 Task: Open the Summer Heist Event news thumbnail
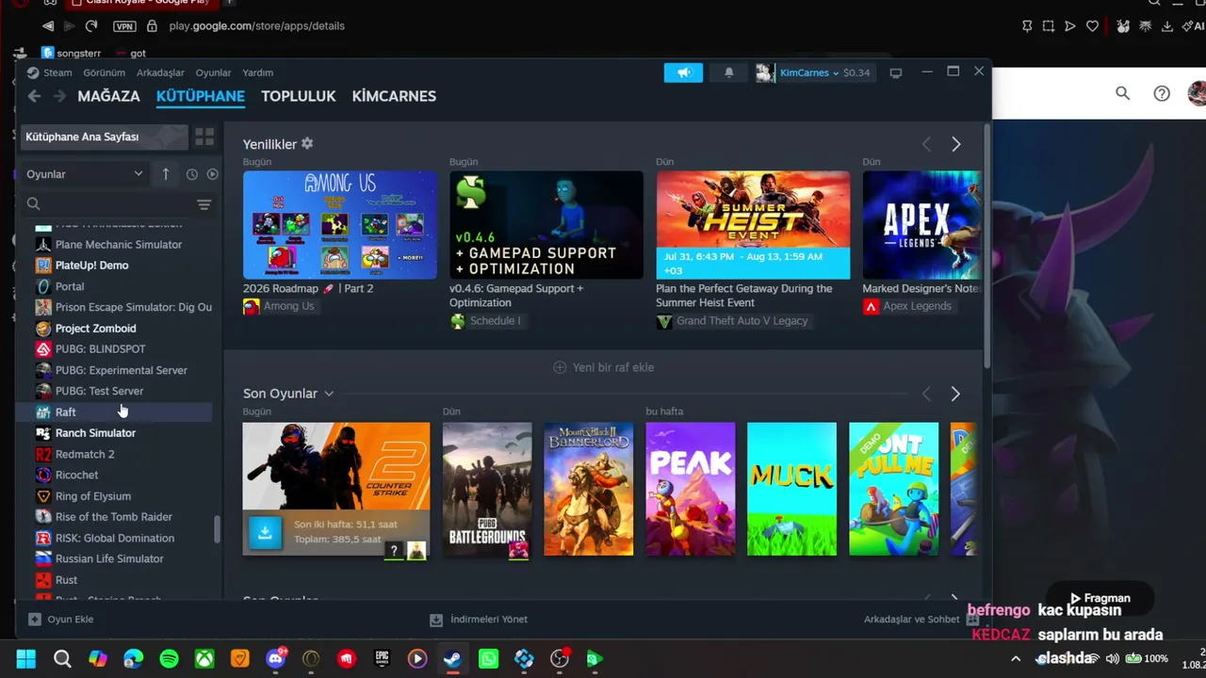click(753, 225)
